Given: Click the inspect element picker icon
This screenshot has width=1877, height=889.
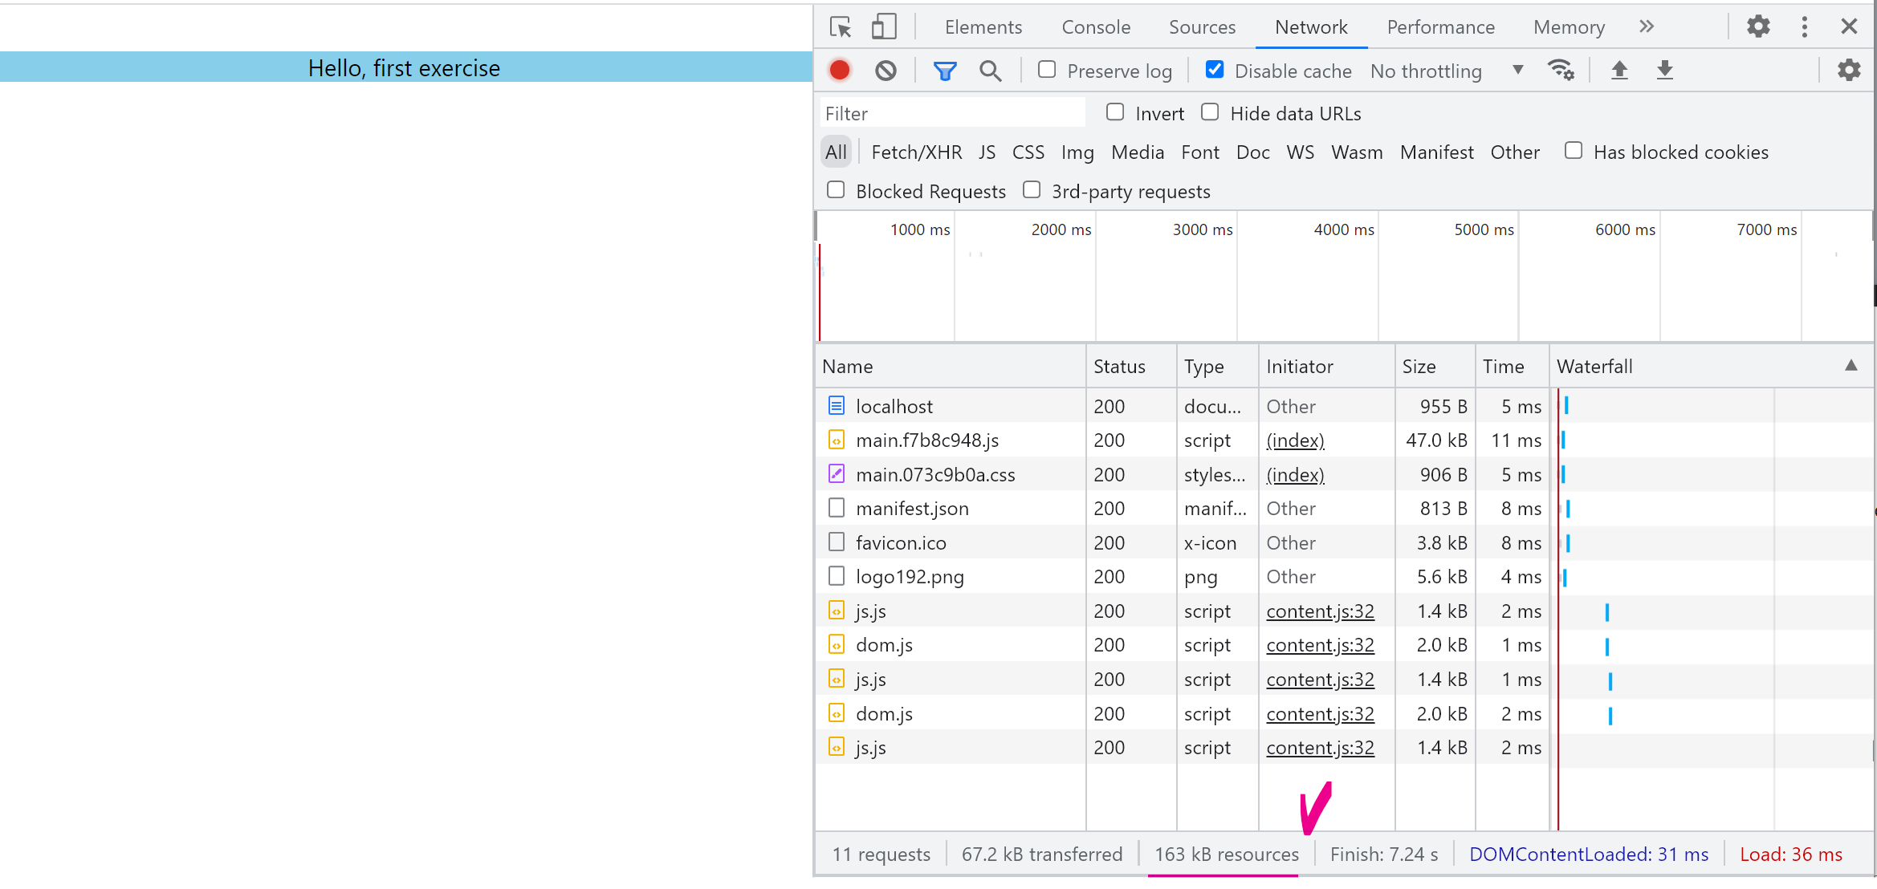Looking at the screenshot, I should (x=840, y=27).
